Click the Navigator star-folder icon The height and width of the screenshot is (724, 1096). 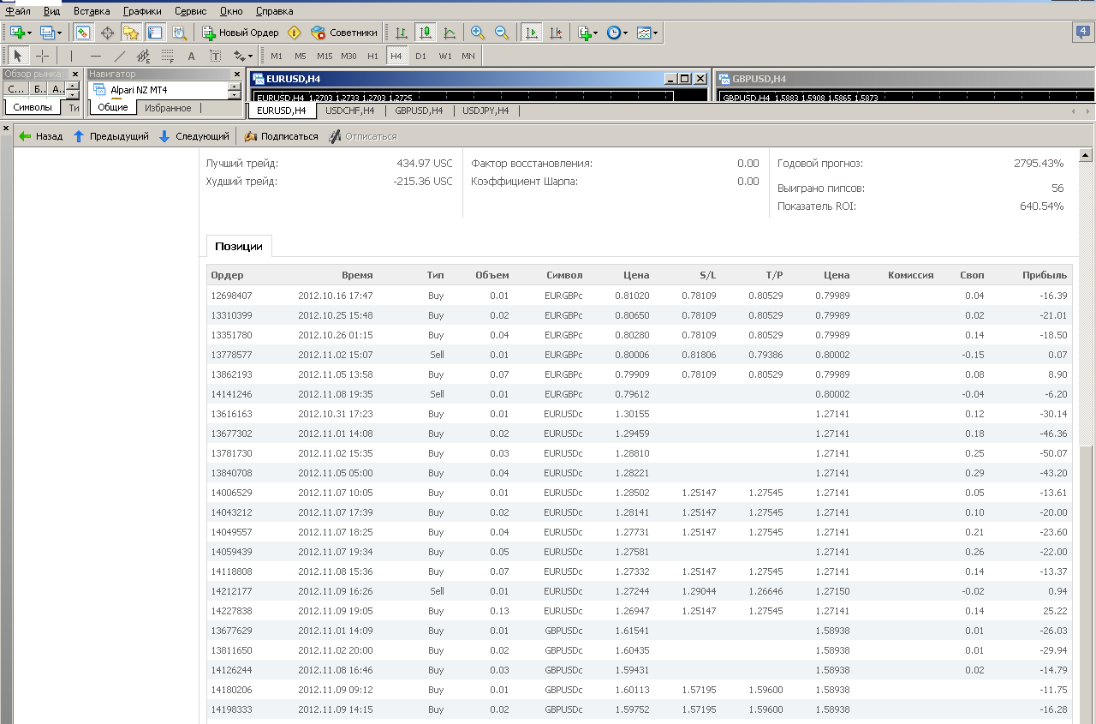point(131,33)
